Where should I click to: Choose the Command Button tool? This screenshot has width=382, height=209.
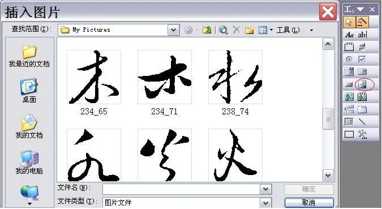(x=349, y=84)
